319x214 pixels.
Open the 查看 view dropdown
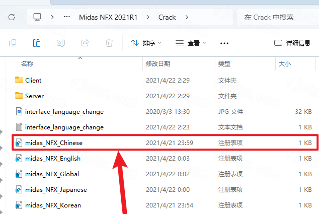[x=191, y=43]
